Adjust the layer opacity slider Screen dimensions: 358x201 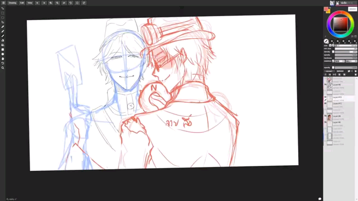[346, 68]
